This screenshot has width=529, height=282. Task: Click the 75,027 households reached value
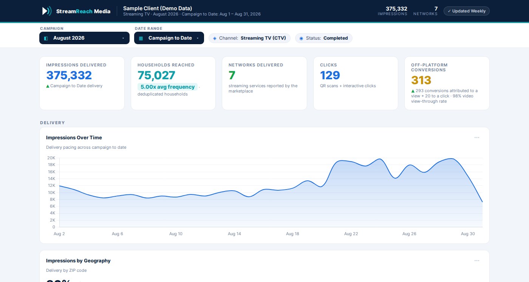[x=156, y=75]
